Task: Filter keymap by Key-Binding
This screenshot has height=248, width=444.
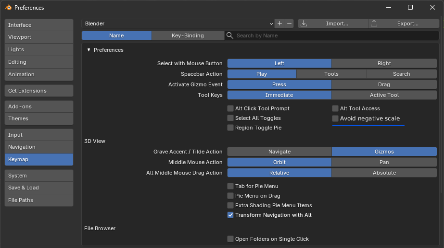Action: 188,35
